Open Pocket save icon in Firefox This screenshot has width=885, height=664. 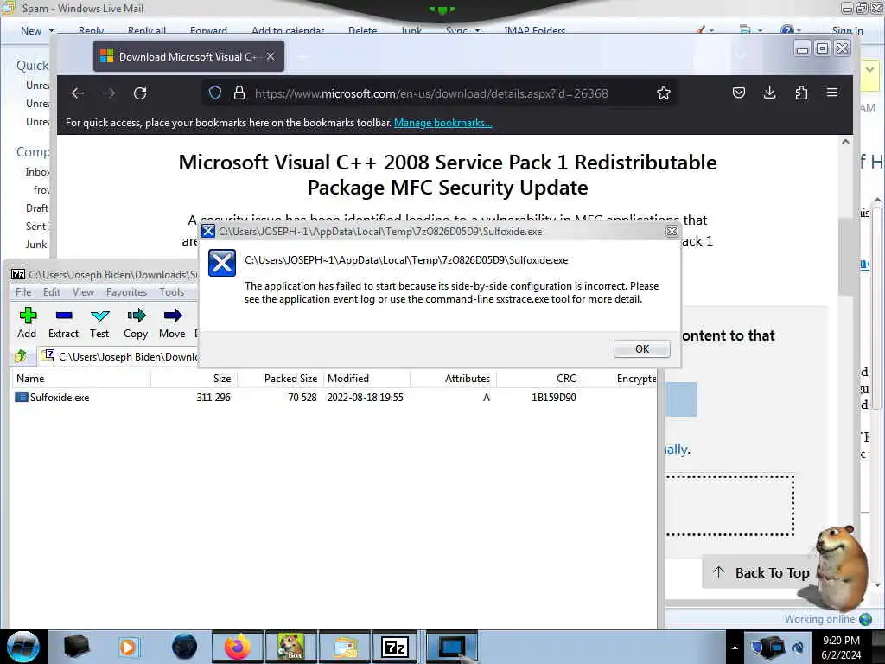(739, 93)
